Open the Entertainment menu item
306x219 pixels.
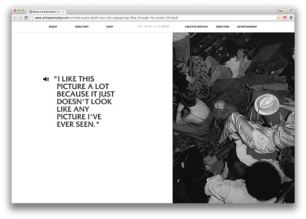(x=247, y=27)
